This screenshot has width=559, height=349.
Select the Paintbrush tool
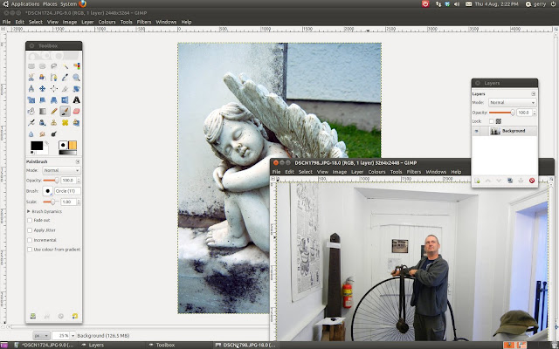pyautogui.click(x=66, y=112)
